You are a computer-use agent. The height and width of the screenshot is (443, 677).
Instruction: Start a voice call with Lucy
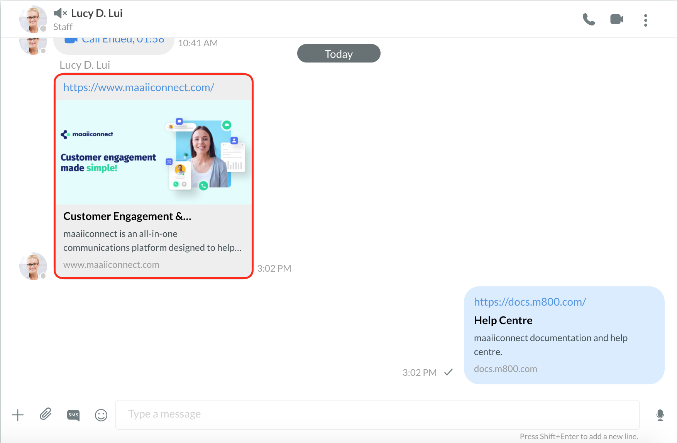pos(589,19)
